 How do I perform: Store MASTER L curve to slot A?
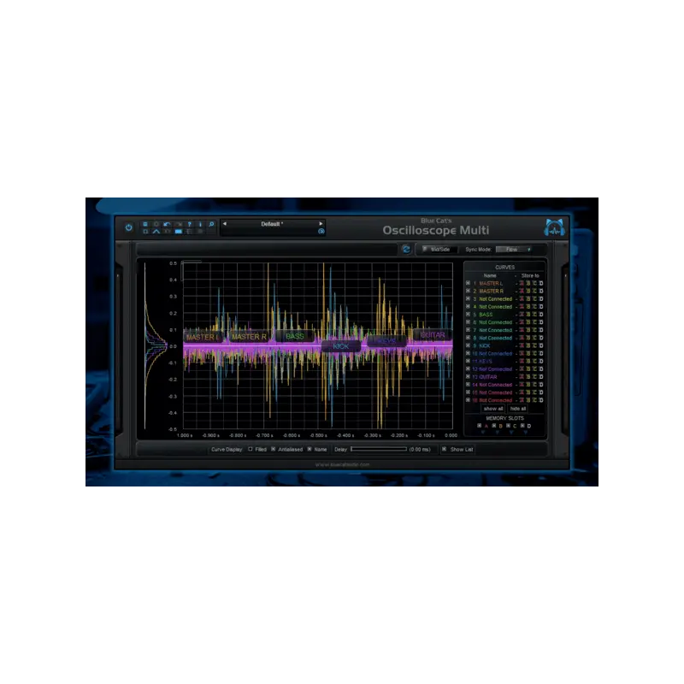click(x=522, y=283)
